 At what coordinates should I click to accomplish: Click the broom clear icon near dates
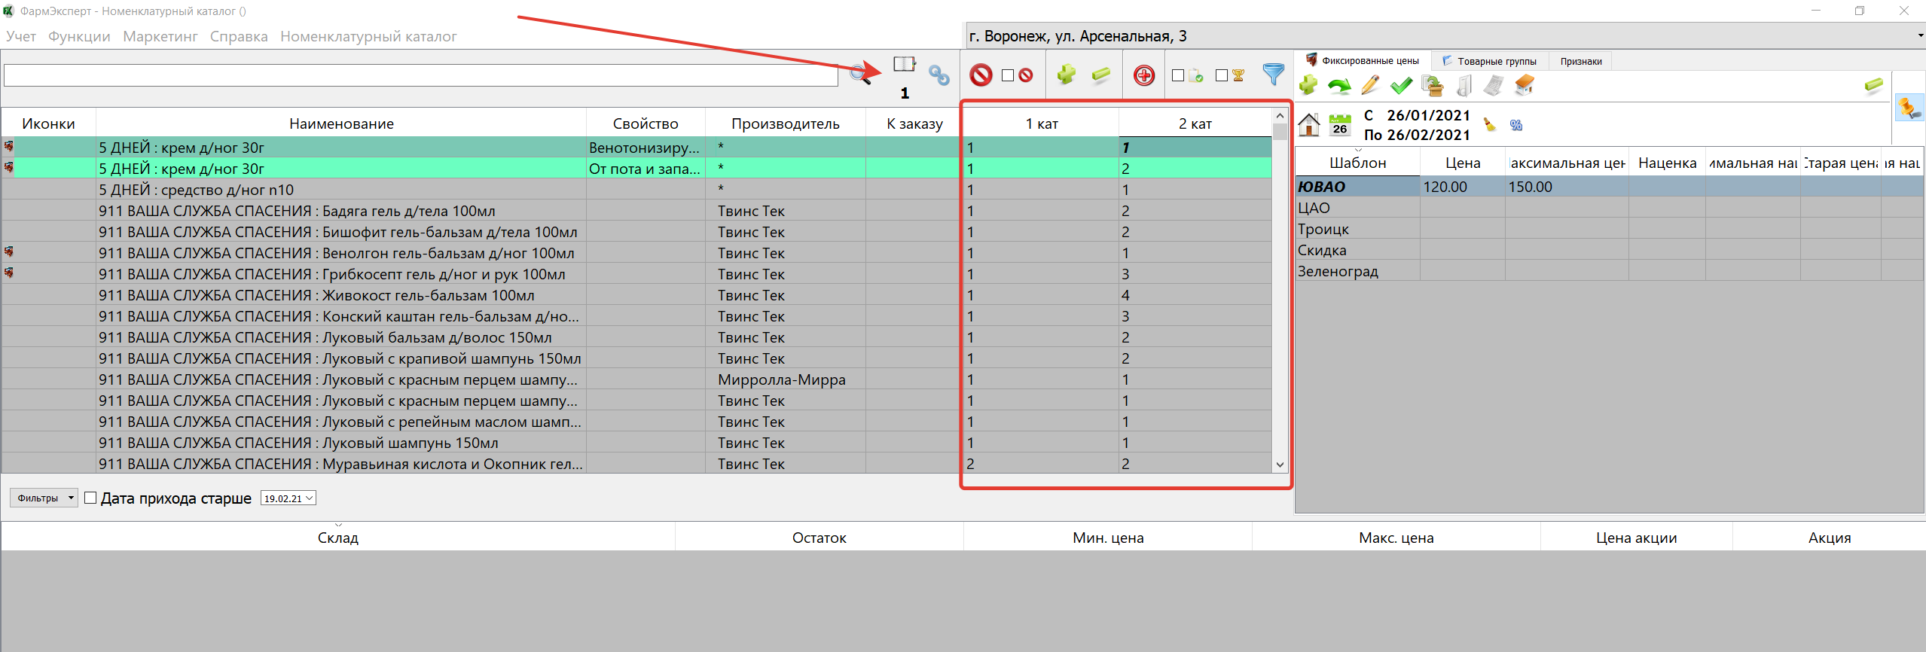click(x=1489, y=124)
